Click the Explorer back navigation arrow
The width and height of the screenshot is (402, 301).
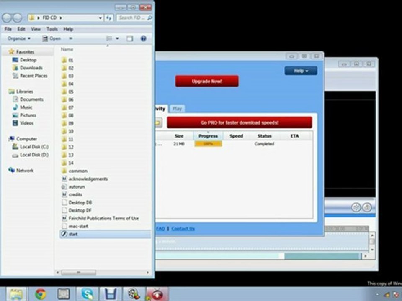click(x=7, y=18)
